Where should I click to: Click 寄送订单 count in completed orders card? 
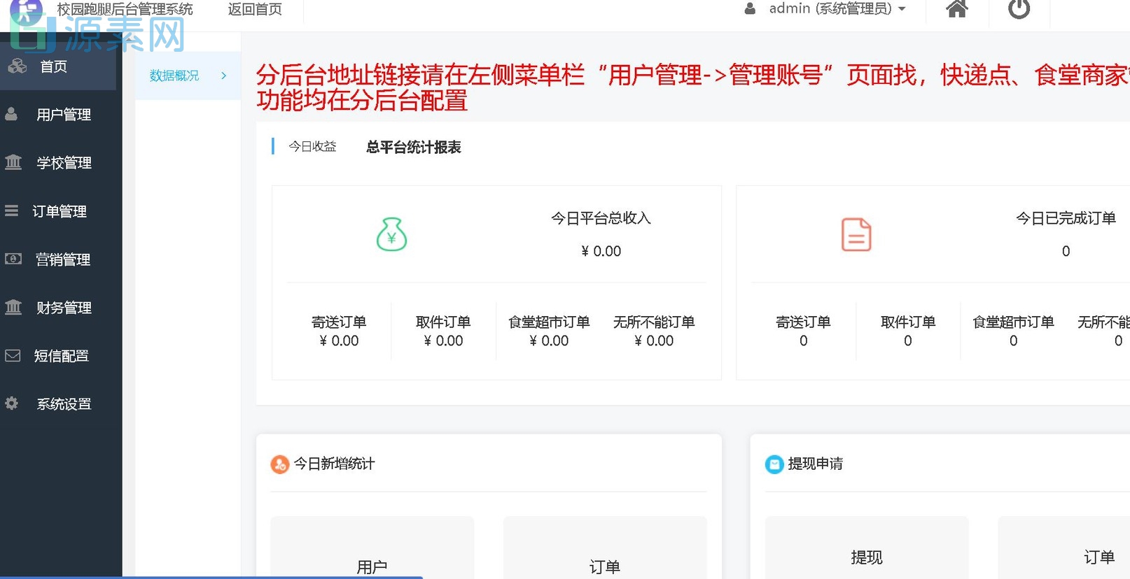(804, 341)
